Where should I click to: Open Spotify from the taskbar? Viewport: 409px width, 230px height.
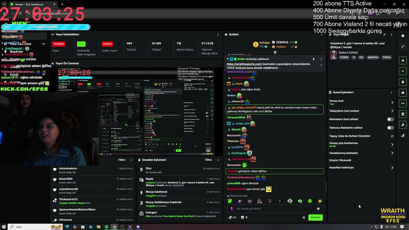point(106,227)
